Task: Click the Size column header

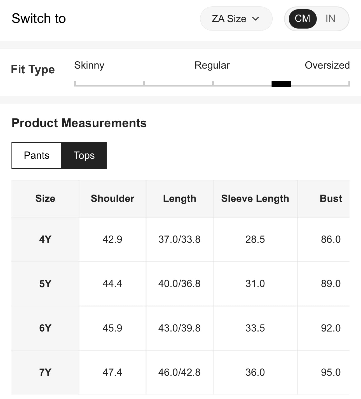Action: point(45,199)
